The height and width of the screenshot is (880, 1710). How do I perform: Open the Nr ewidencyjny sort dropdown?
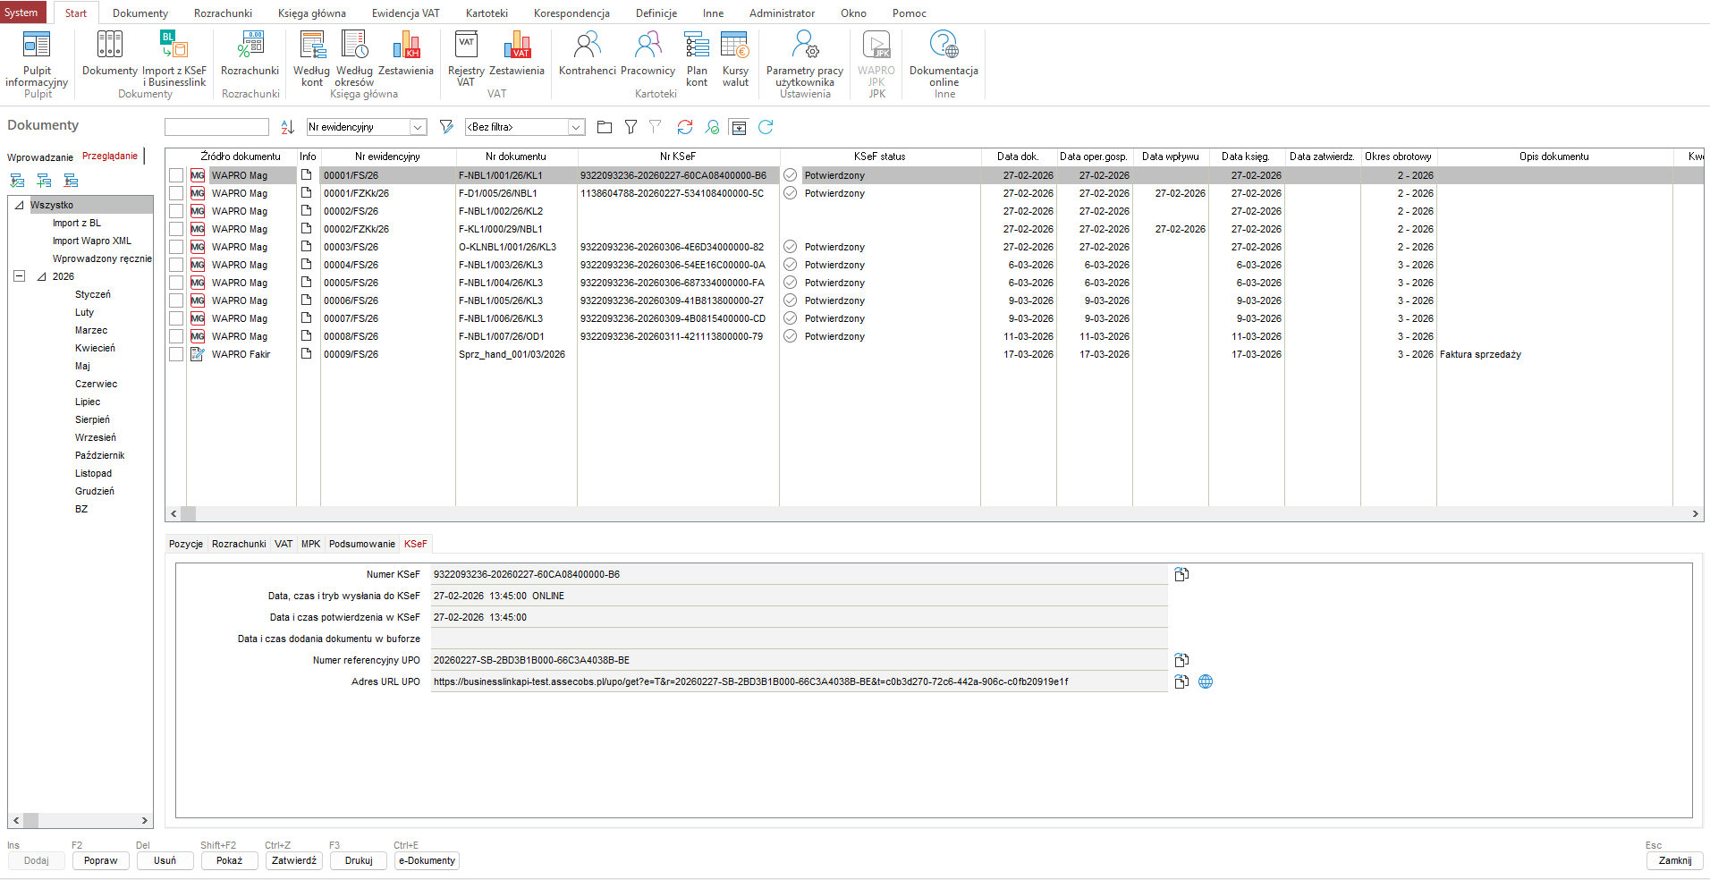[x=418, y=127]
